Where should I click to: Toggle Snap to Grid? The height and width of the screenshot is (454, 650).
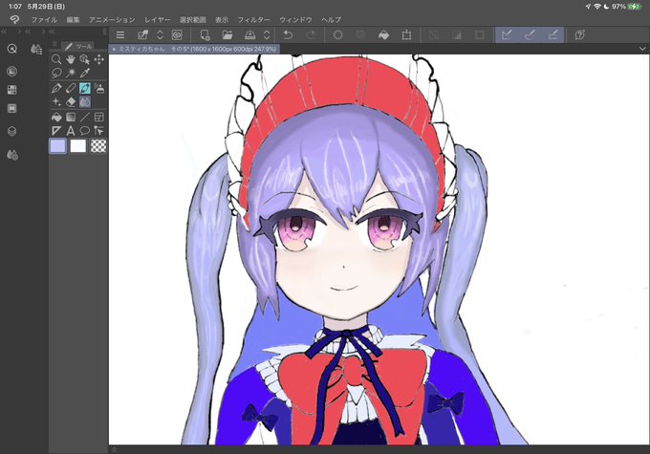click(x=552, y=35)
